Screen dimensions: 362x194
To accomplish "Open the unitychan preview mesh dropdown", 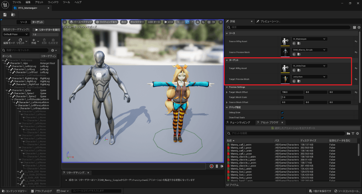I will tap(310, 77).
